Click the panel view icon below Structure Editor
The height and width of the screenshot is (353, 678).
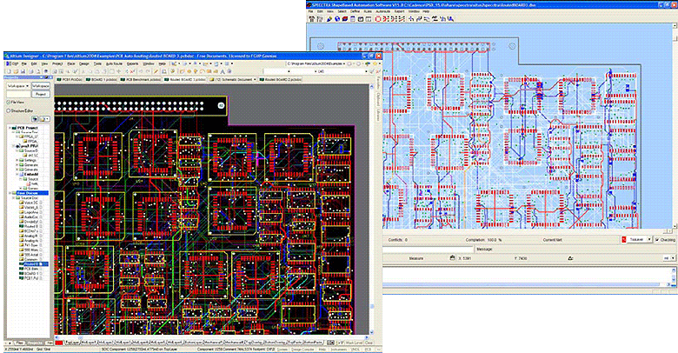[36, 119]
